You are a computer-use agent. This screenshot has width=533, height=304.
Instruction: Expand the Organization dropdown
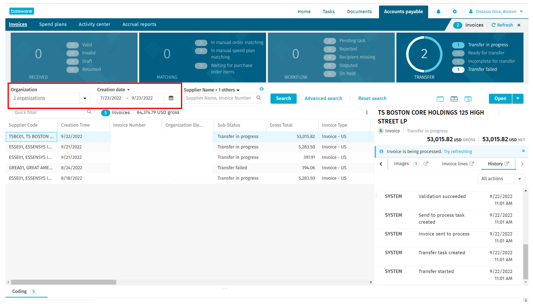click(85, 98)
